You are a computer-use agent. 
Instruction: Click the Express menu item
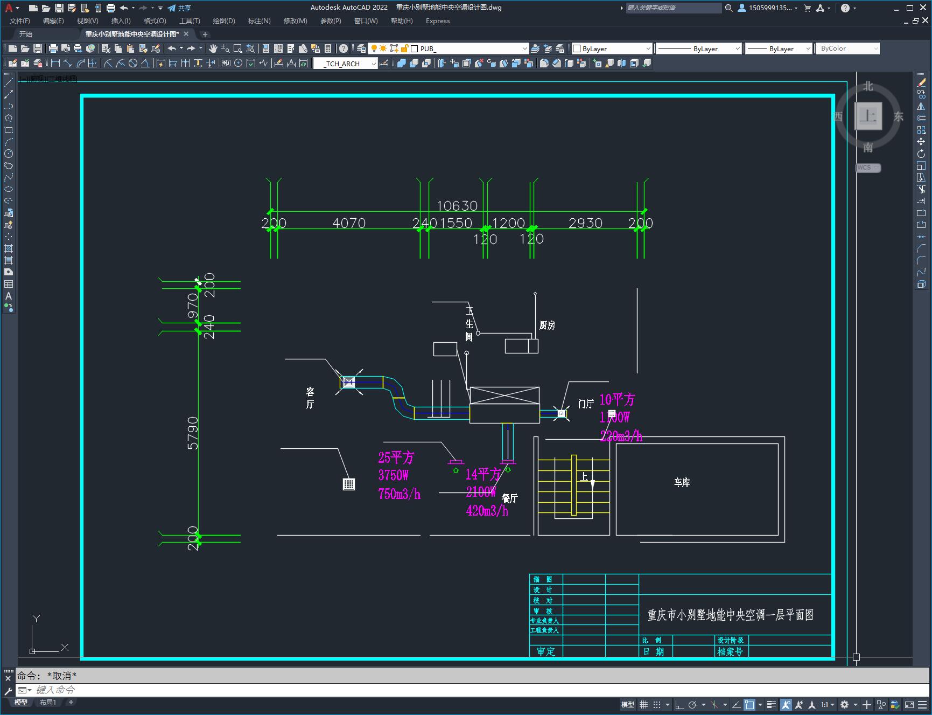(438, 21)
